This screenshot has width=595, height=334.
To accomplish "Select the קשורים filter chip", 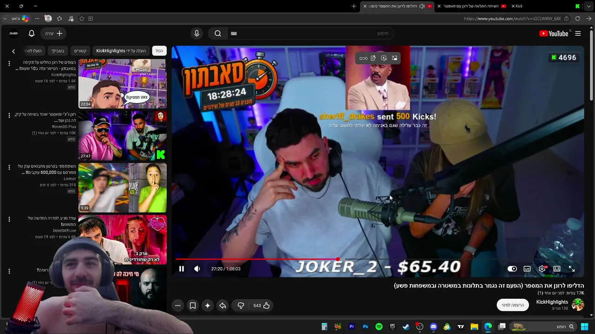I will click(x=80, y=51).
